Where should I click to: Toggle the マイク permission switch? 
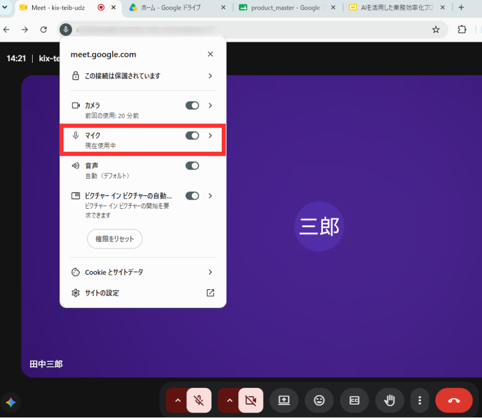click(192, 136)
